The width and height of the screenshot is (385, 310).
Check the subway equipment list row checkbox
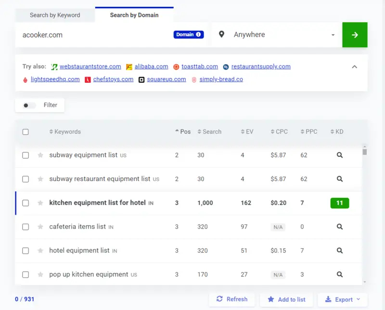(26, 155)
